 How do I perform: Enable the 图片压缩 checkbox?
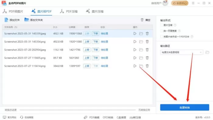pos(162,25)
